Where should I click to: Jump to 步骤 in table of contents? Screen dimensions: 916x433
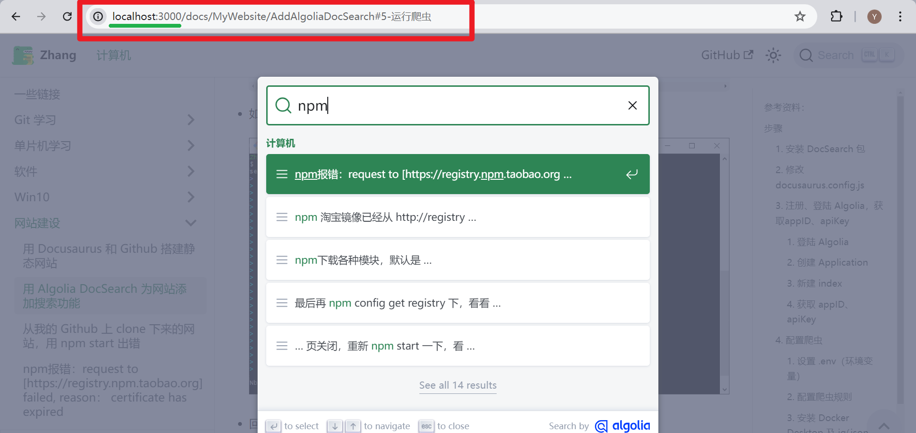(773, 128)
